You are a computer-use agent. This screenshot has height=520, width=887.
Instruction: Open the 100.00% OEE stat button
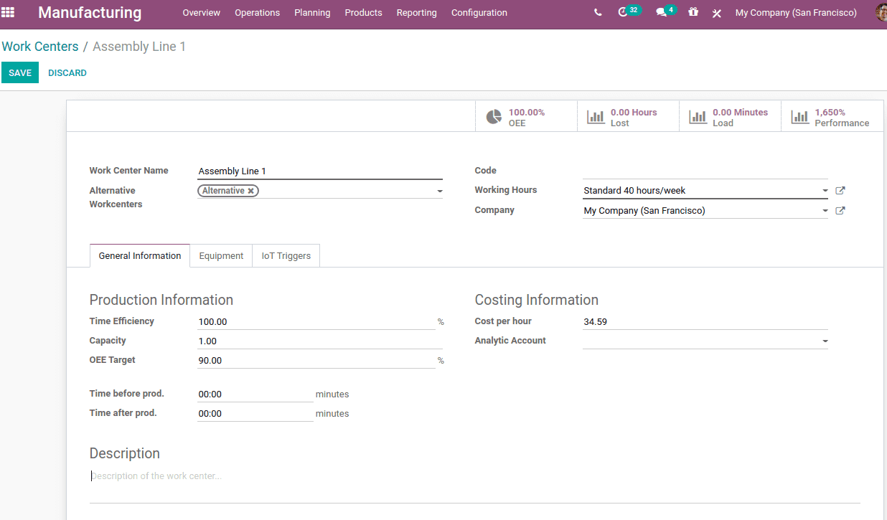526,117
